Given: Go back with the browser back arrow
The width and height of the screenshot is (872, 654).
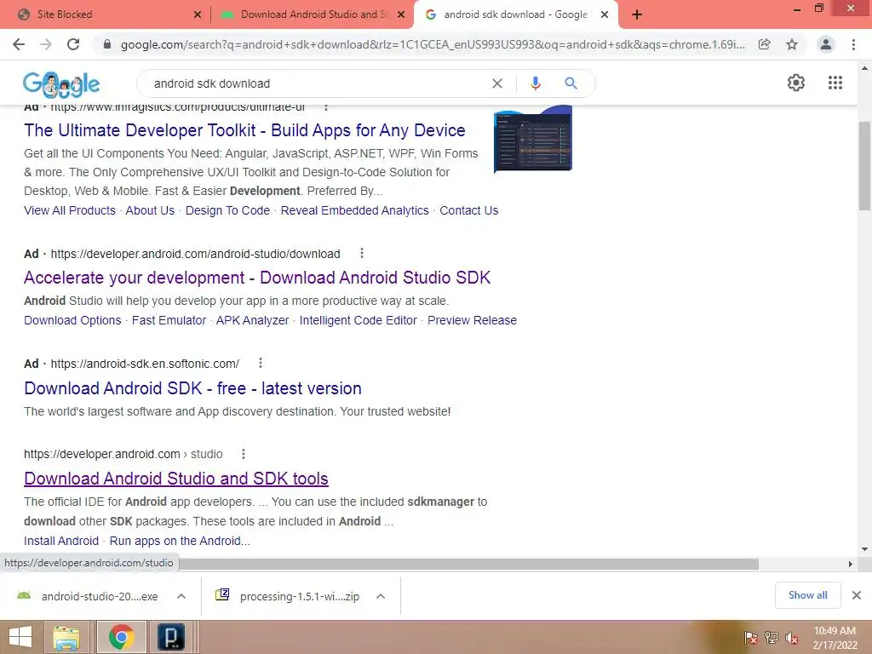Looking at the screenshot, I should [19, 44].
